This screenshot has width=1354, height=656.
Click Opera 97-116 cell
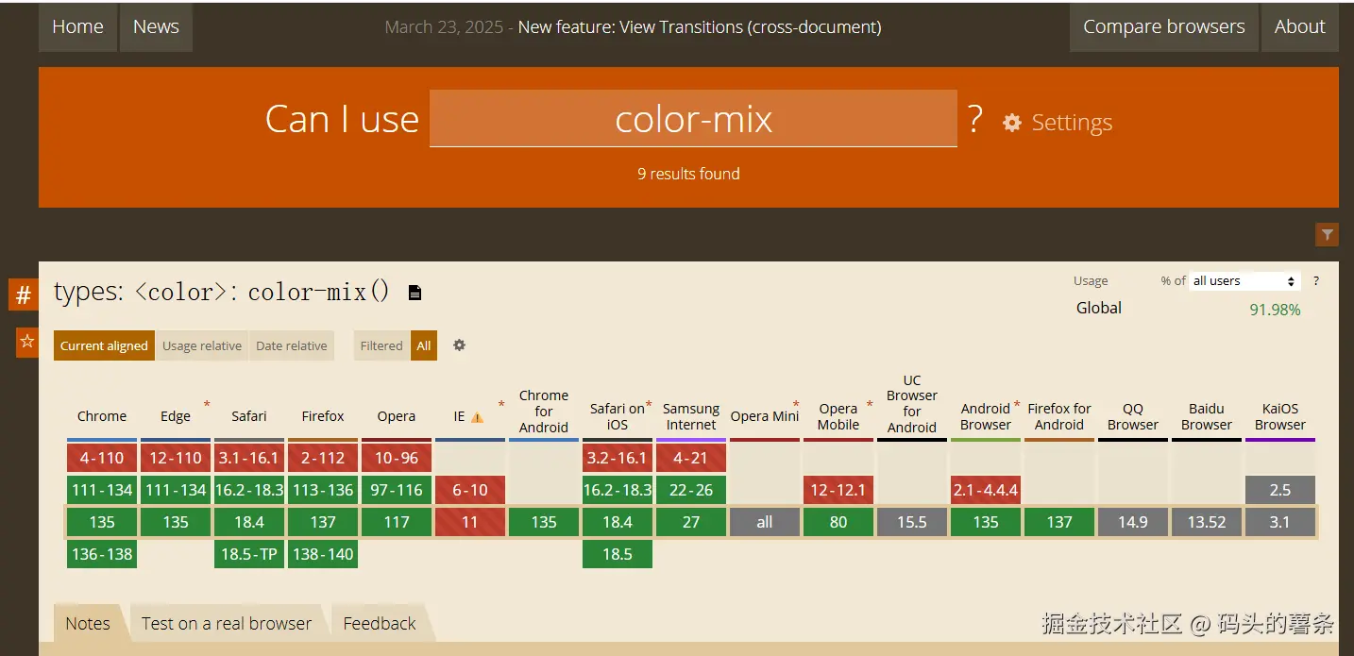tap(397, 490)
